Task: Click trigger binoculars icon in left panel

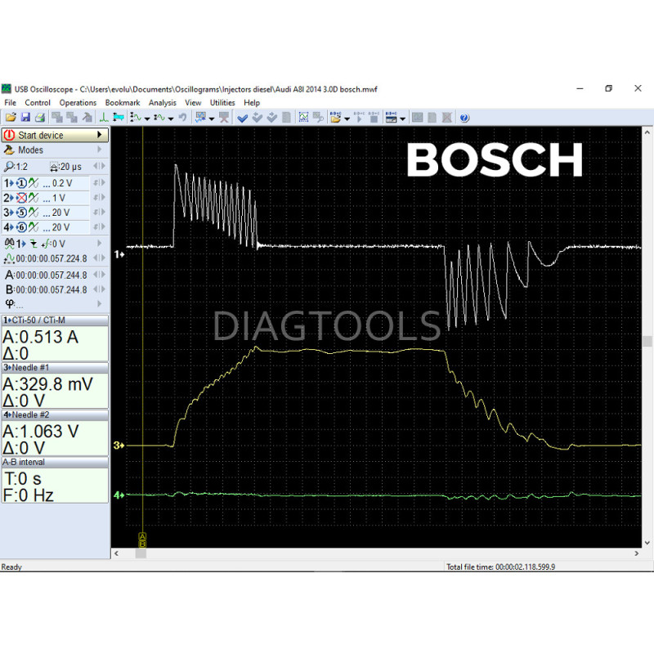Action: click(x=9, y=244)
